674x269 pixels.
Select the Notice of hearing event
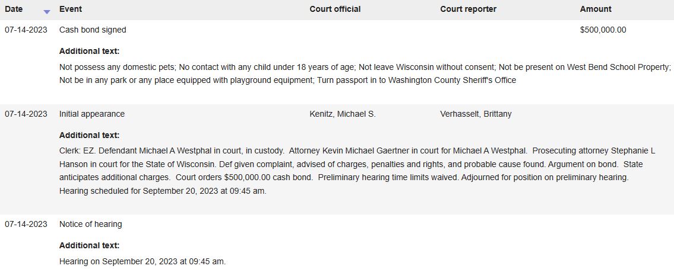(91, 225)
